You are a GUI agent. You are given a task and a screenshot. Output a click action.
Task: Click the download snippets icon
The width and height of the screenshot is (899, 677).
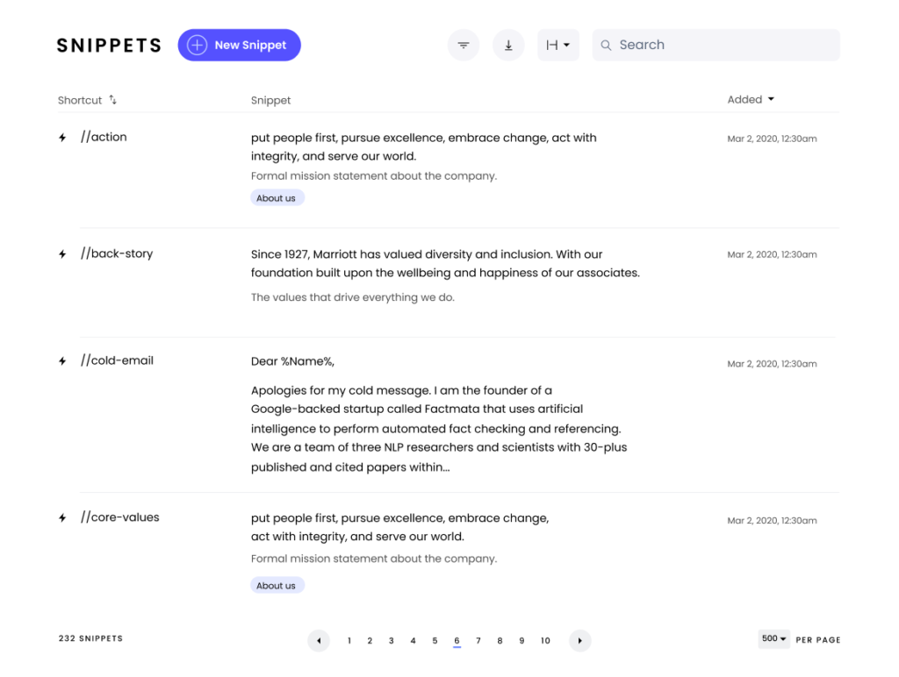click(508, 46)
